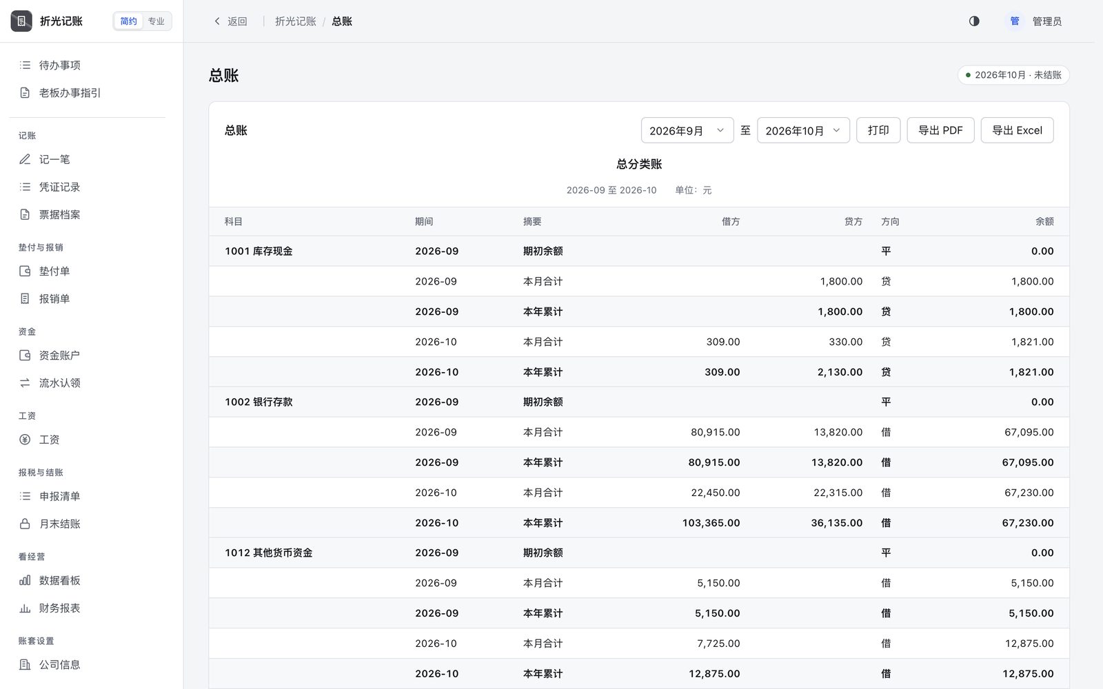Screen dimensions: 1103x689
Task: Select the 1001 库存现金 account row
Action: 639,251
